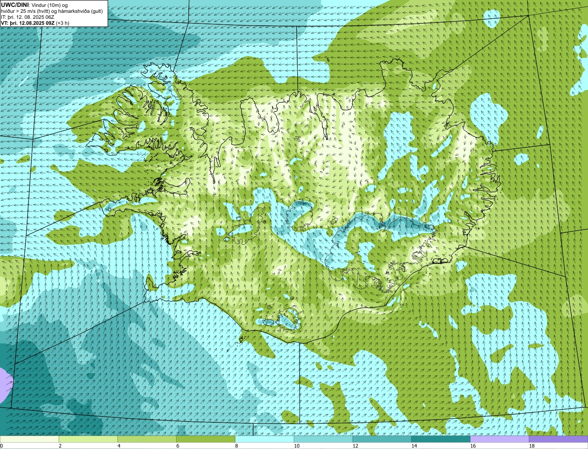Click the 0–2 m/s pale yellow legend swatch
This screenshot has height=449, width=588.
pyautogui.click(x=29, y=439)
